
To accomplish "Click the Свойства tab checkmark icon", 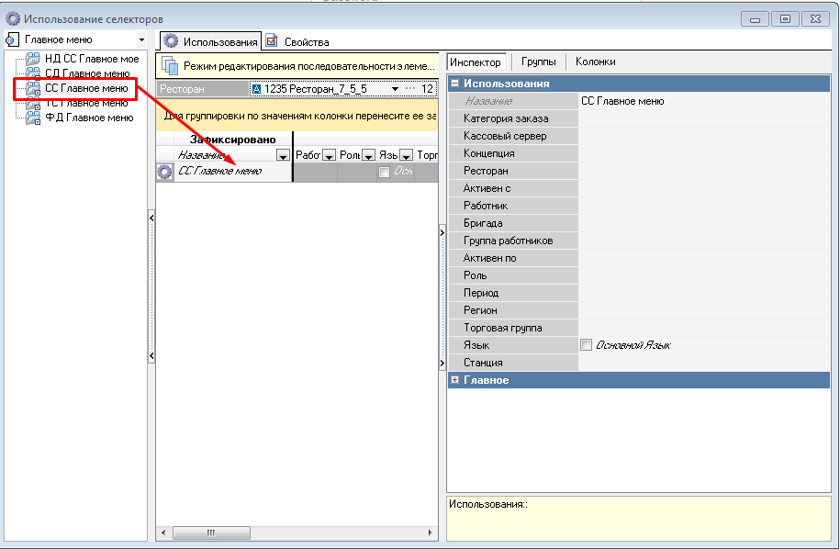I will pos(272,41).
